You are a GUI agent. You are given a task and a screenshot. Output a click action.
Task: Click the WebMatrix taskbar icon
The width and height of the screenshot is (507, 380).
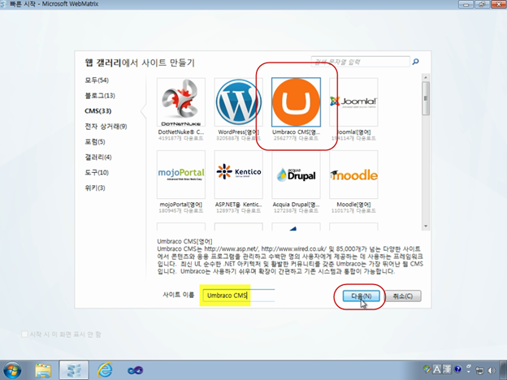click(74, 370)
